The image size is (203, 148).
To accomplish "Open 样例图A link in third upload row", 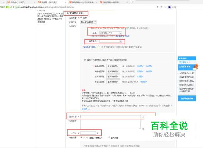I will click(x=140, y=76).
